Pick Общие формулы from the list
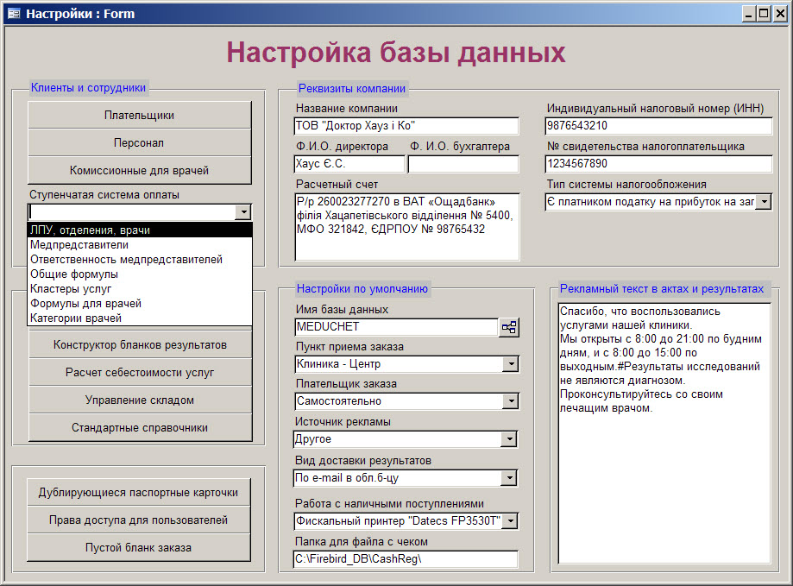Viewport: 793px width, 586px height. point(140,274)
